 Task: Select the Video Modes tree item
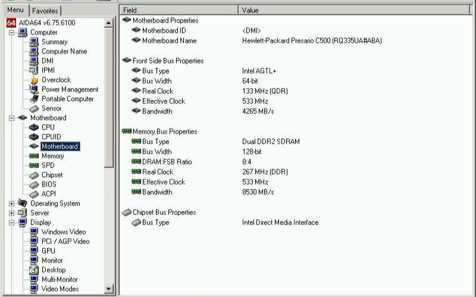coord(60,289)
